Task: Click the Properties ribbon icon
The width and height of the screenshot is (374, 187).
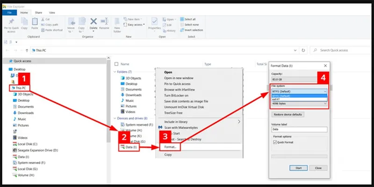Action: [154, 24]
